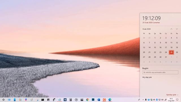This screenshot has width=181, height=102.
Task: Open Sticky Notes from the taskbar
Action: coord(48,100)
